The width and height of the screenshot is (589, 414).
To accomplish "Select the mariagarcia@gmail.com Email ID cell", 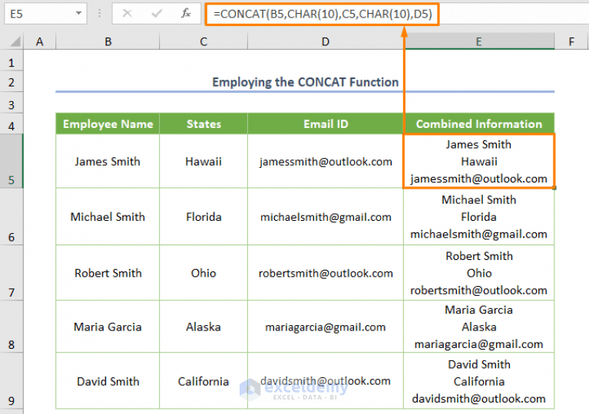I will coord(326,327).
